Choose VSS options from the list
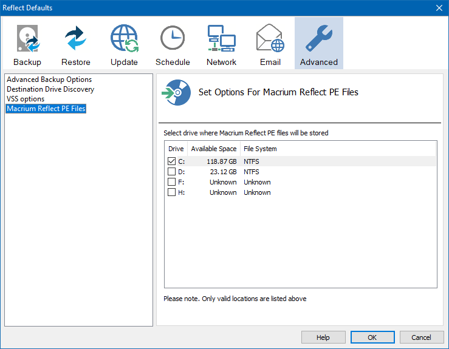Image resolution: width=449 pixels, height=349 pixels. tap(26, 99)
